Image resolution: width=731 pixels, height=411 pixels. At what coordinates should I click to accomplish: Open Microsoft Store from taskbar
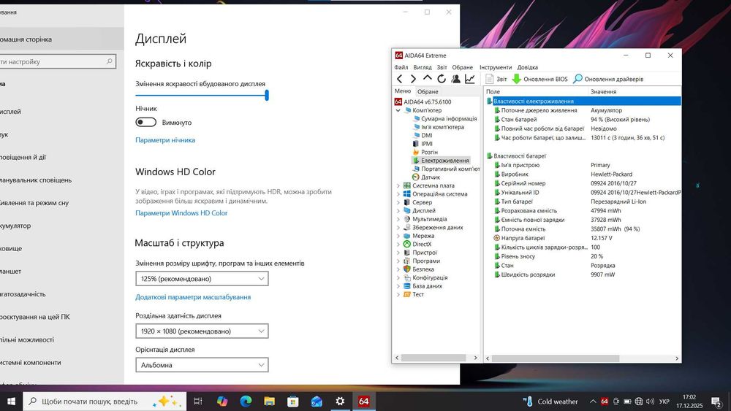(x=293, y=402)
